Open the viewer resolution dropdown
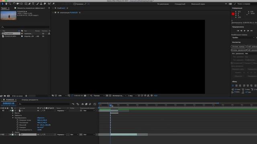The width and height of the screenshot is (257, 144). [x=99, y=96]
